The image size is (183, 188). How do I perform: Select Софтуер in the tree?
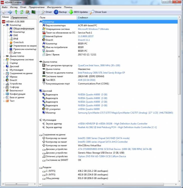13,87
